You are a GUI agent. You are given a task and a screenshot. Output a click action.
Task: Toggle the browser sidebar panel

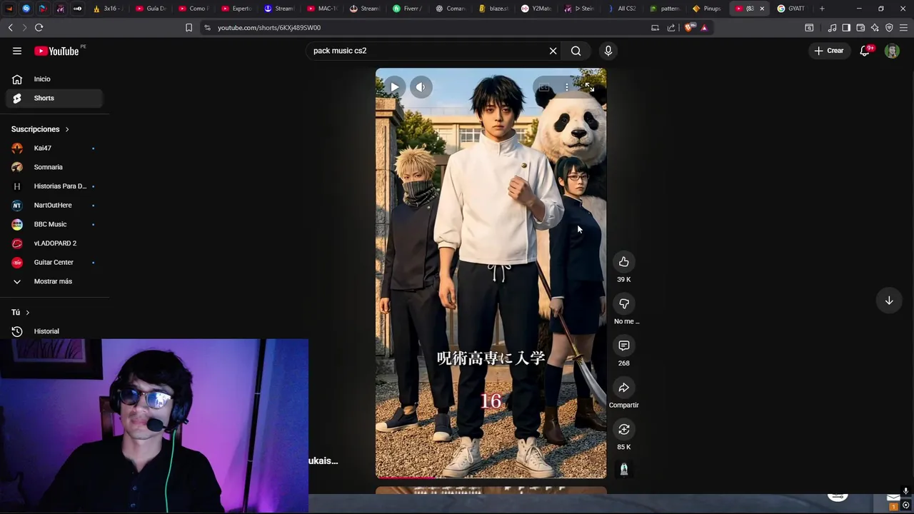(x=846, y=27)
